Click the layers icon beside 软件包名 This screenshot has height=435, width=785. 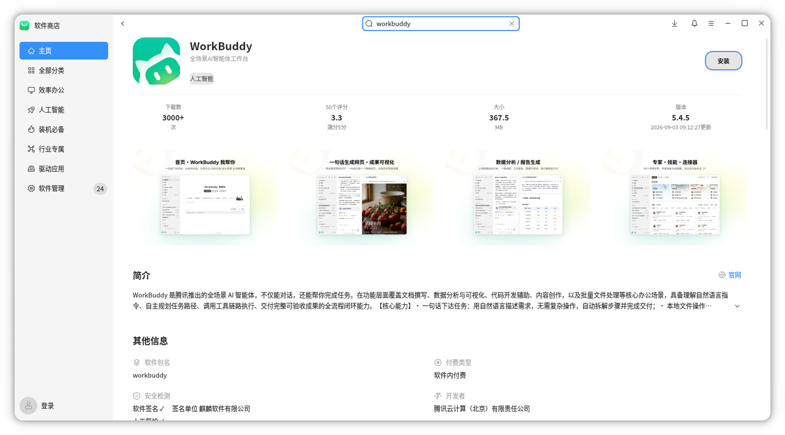click(137, 362)
